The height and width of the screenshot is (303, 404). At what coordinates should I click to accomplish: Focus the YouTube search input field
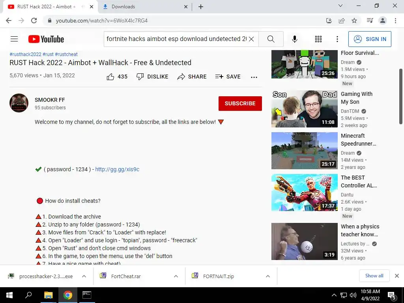pos(176,39)
